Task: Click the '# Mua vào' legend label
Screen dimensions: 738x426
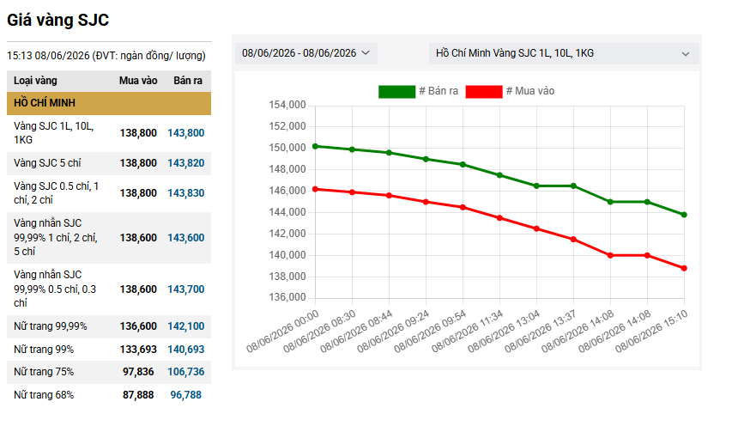Action: [530, 91]
